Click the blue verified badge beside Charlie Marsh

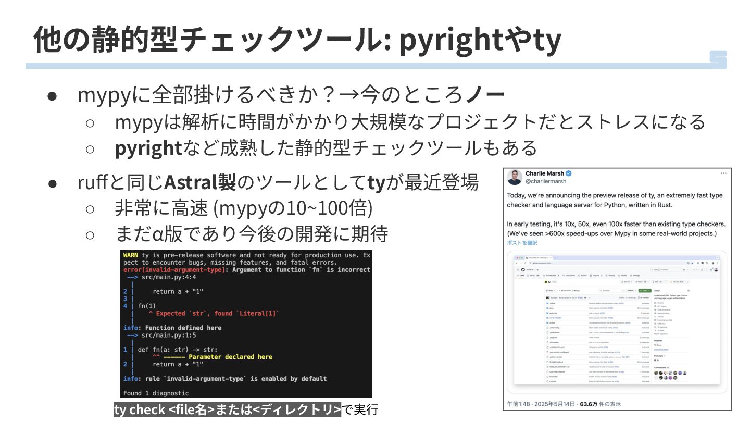point(569,173)
